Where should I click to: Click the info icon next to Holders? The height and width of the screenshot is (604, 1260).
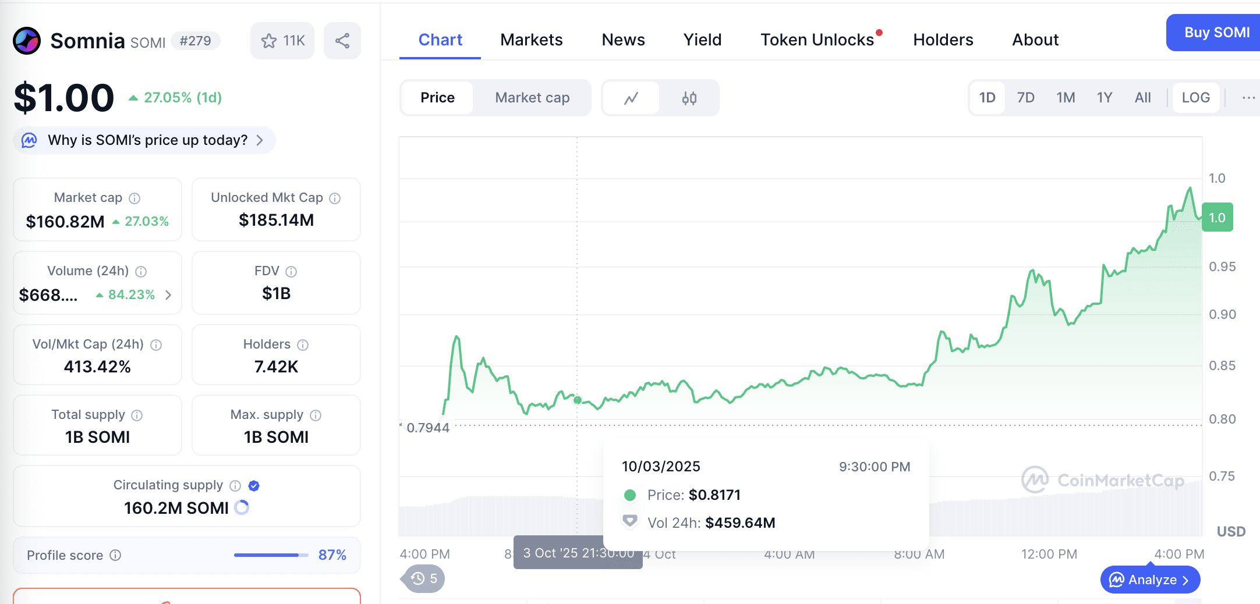point(303,345)
